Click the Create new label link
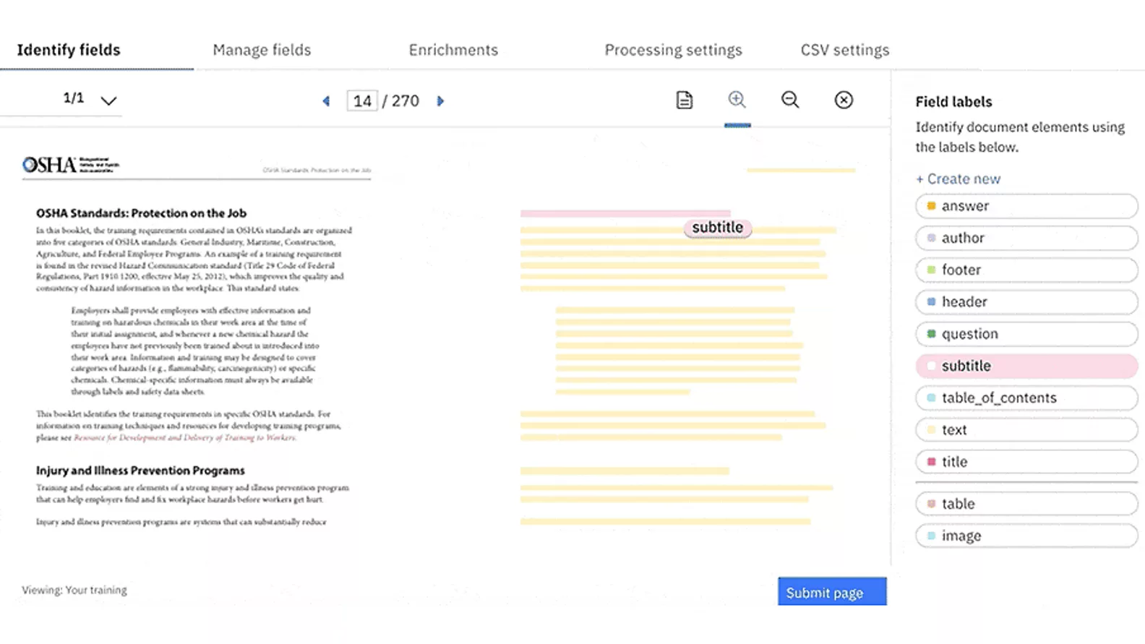 point(958,179)
